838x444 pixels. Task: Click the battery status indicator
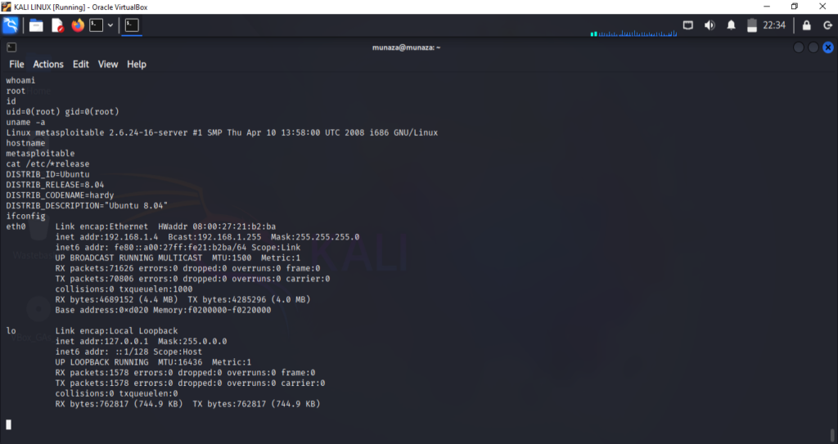751,25
